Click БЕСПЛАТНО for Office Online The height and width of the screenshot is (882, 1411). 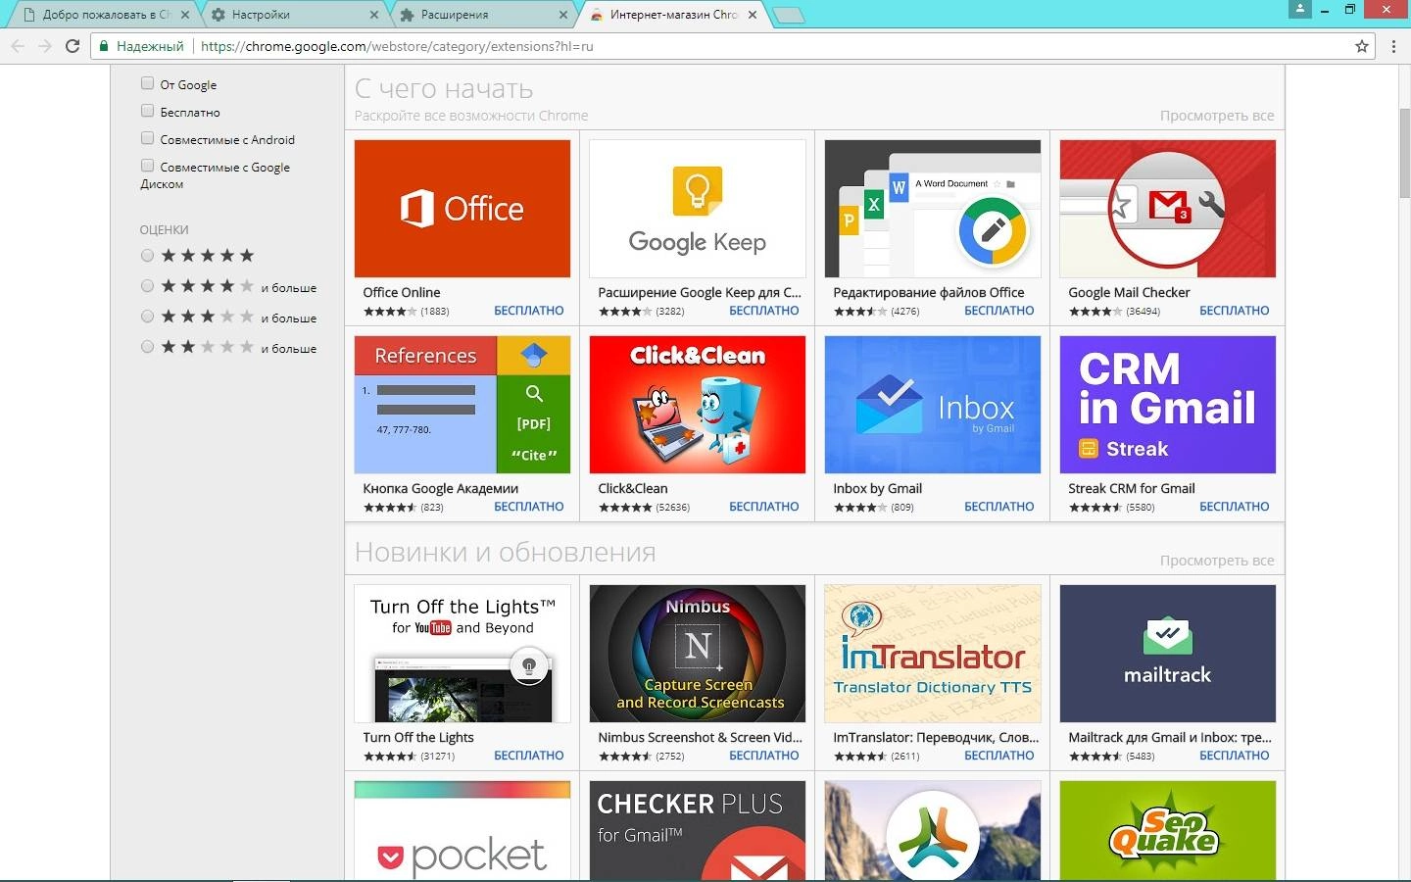(529, 311)
